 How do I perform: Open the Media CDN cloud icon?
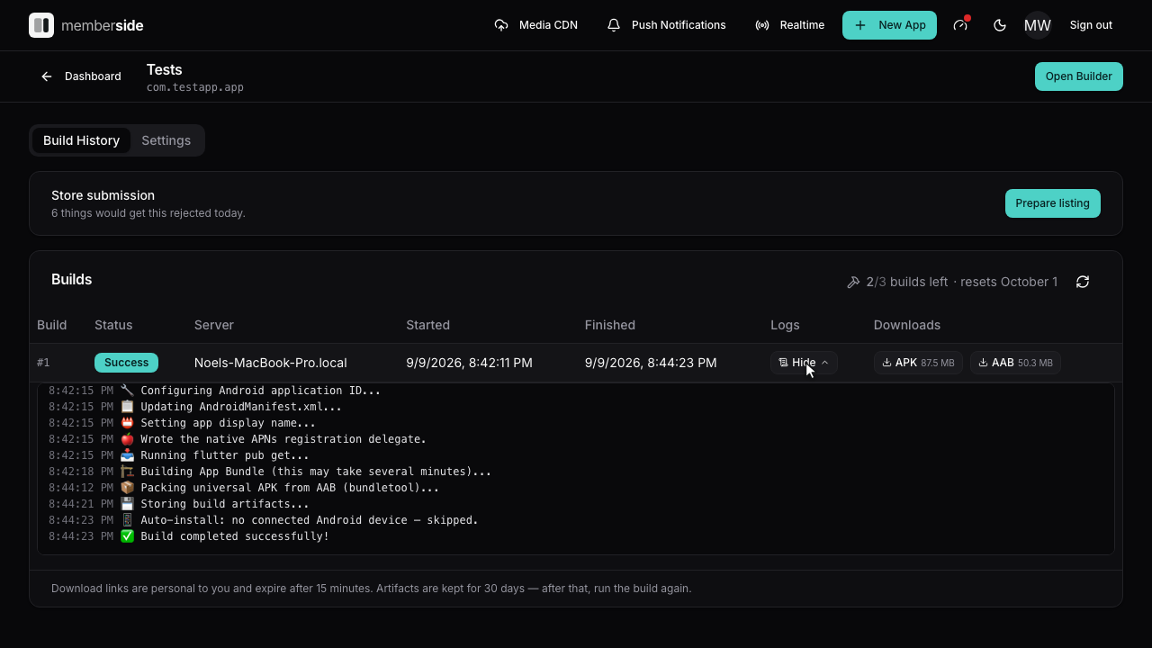click(501, 25)
